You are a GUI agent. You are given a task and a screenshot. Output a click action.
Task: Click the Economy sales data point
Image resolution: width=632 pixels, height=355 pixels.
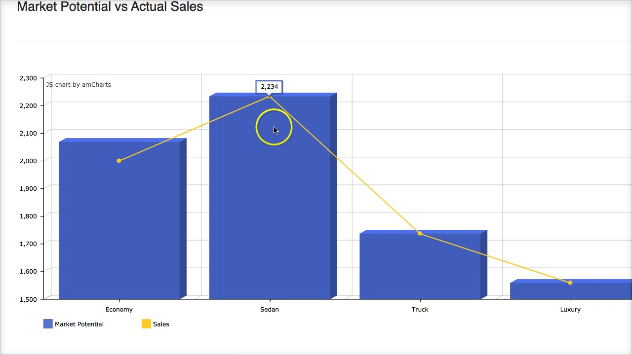pyautogui.click(x=119, y=161)
